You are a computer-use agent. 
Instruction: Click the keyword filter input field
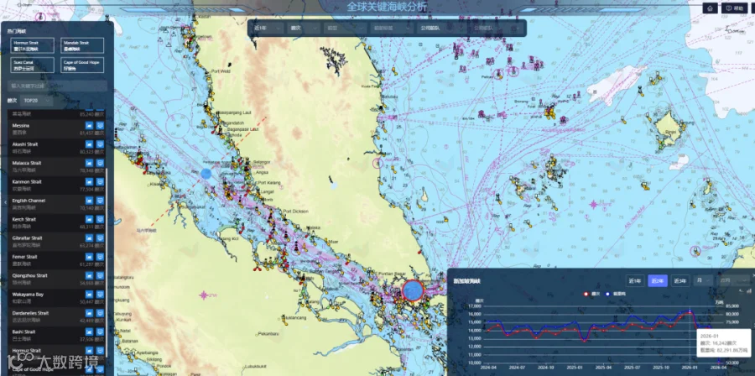click(57, 86)
